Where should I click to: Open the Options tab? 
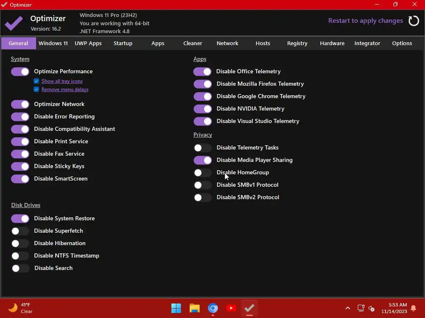pos(402,43)
